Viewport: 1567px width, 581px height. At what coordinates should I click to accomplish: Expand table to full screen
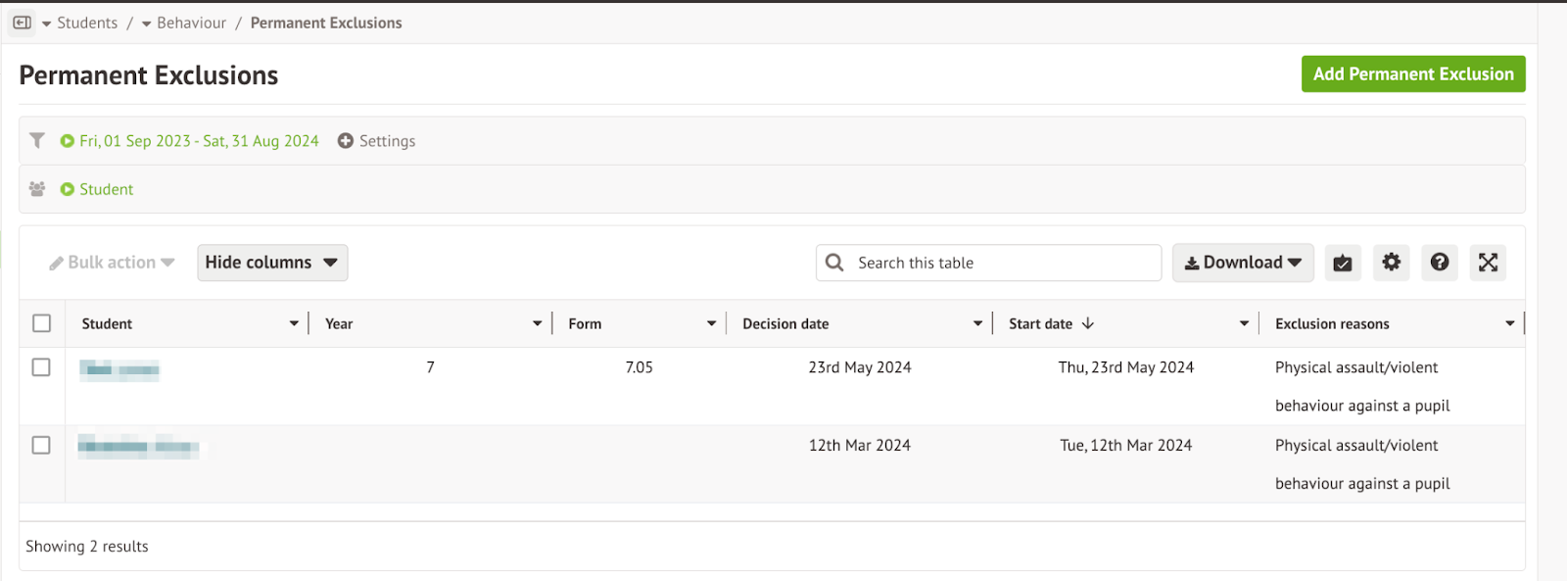pyautogui.click(x=1488, y=263)
